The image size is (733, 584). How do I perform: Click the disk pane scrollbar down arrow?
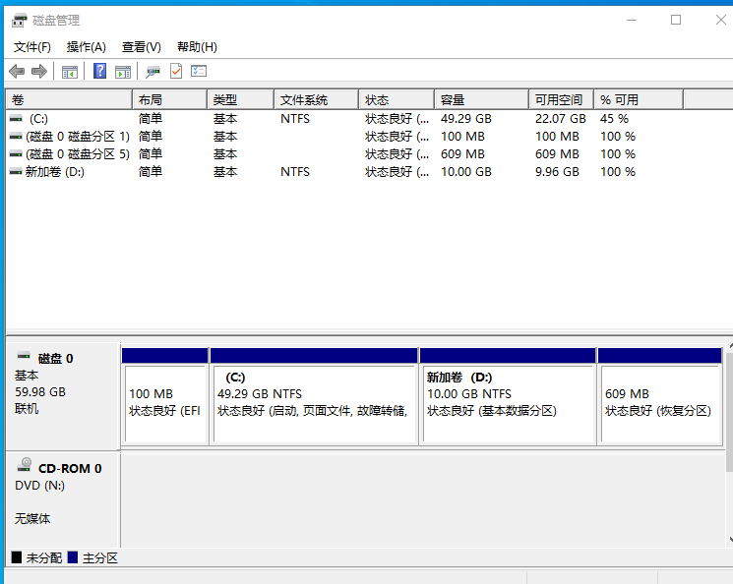pos(730,540)
